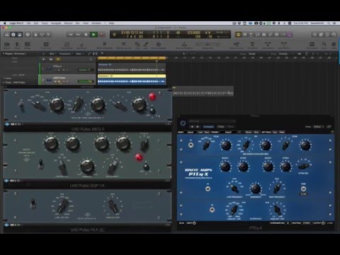Click Split by Locators toolbar icon
Image resolution: width=340 pixels, height=255 pixels.
(x=123, y=45)
